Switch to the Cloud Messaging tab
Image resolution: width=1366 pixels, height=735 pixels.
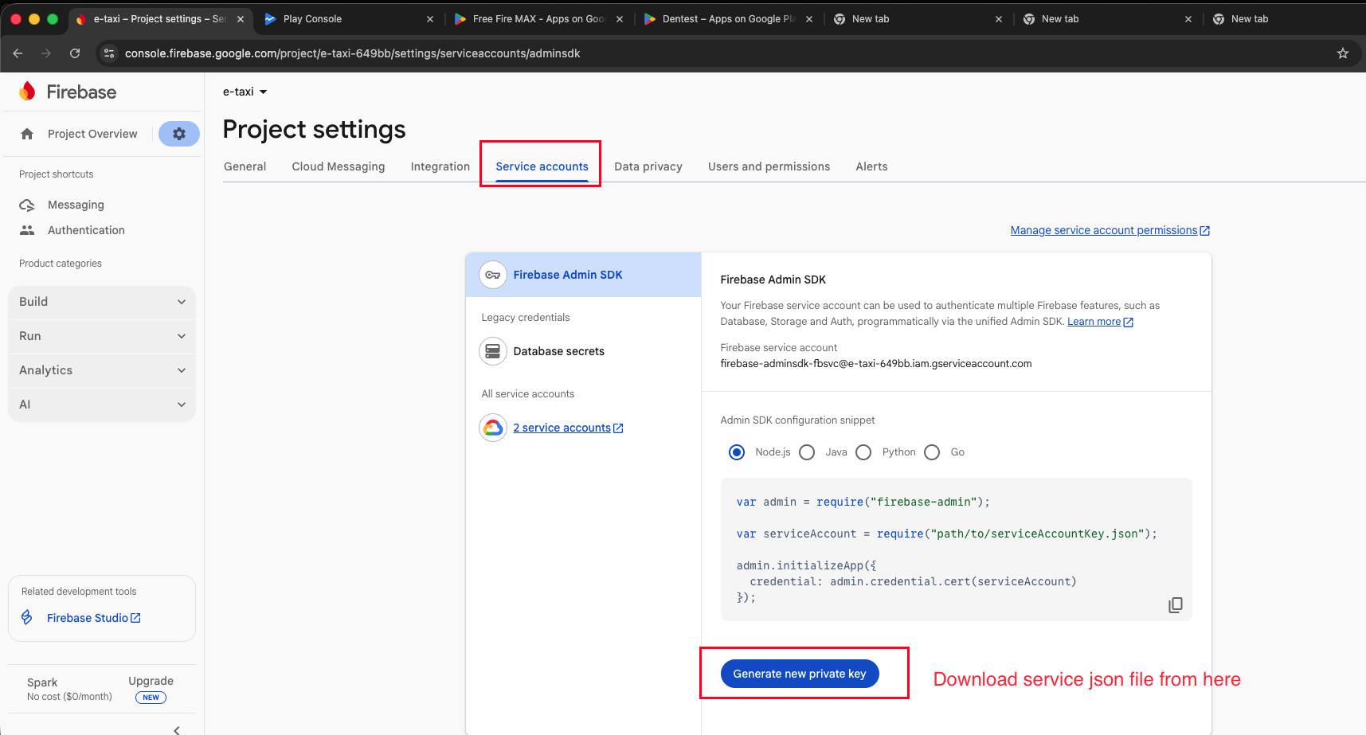coord(339,166)
